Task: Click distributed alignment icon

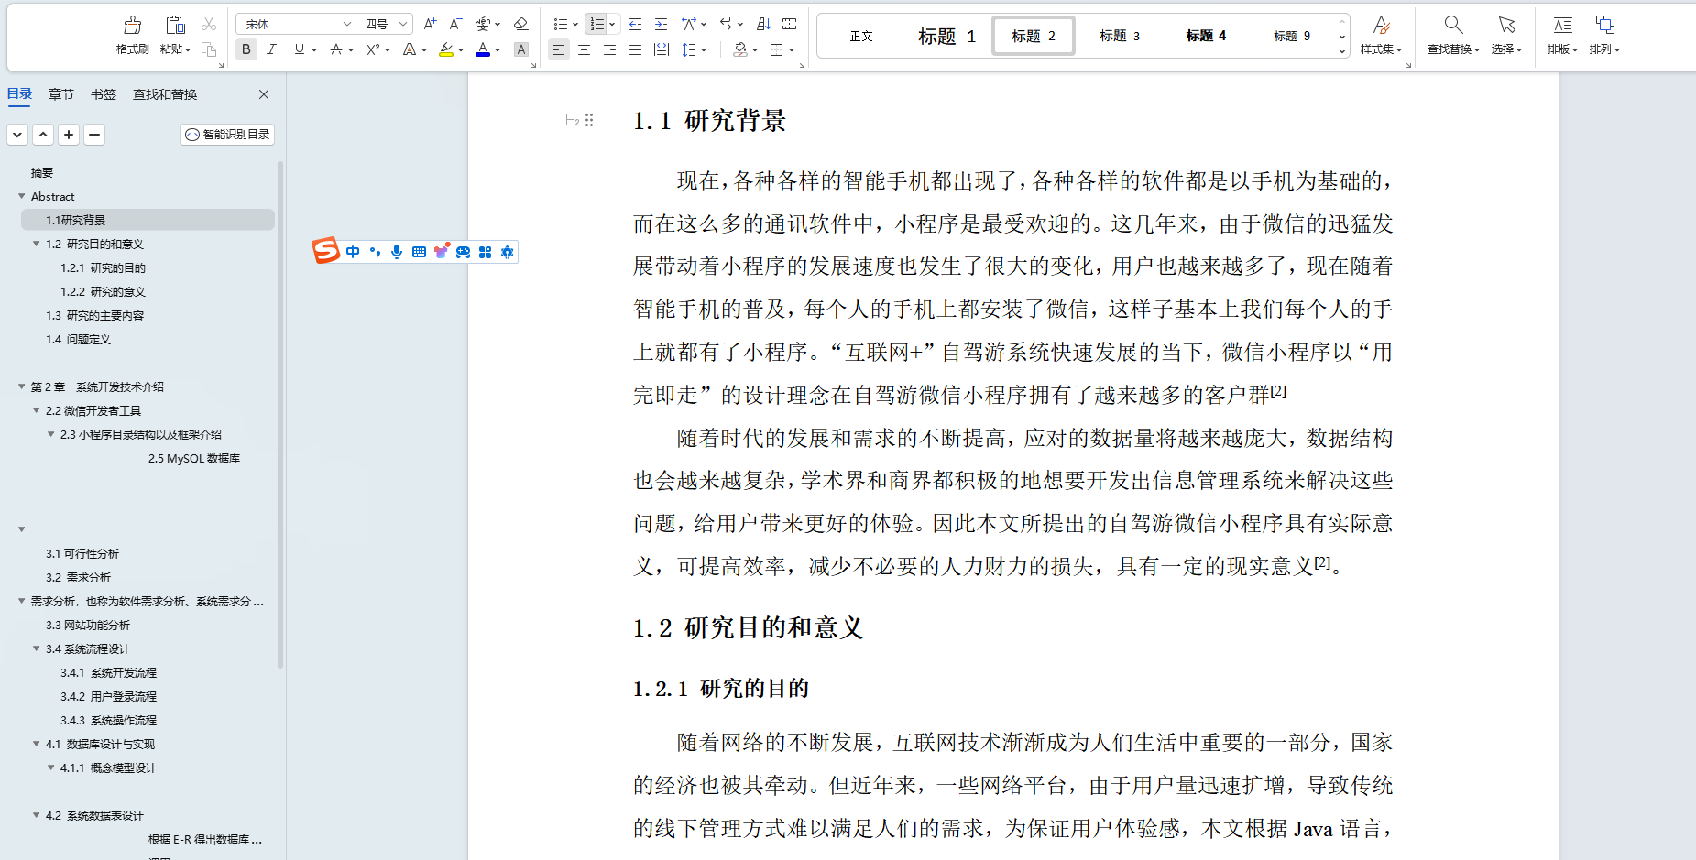Action: coord(661,49)
